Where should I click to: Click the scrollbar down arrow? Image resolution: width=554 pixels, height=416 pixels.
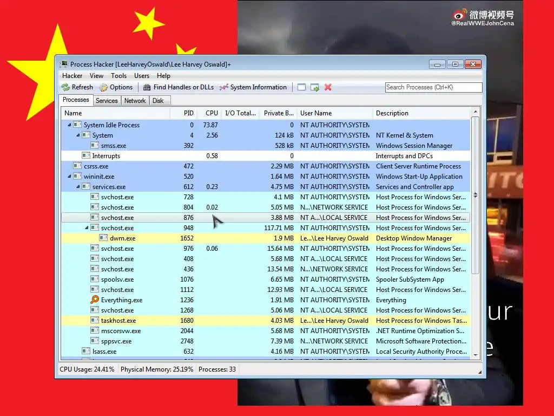pyautogui.click(x=476, y=355)
